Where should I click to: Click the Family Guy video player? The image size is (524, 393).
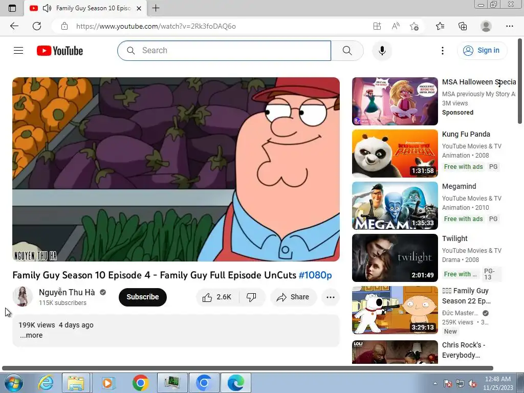(176, 169)
